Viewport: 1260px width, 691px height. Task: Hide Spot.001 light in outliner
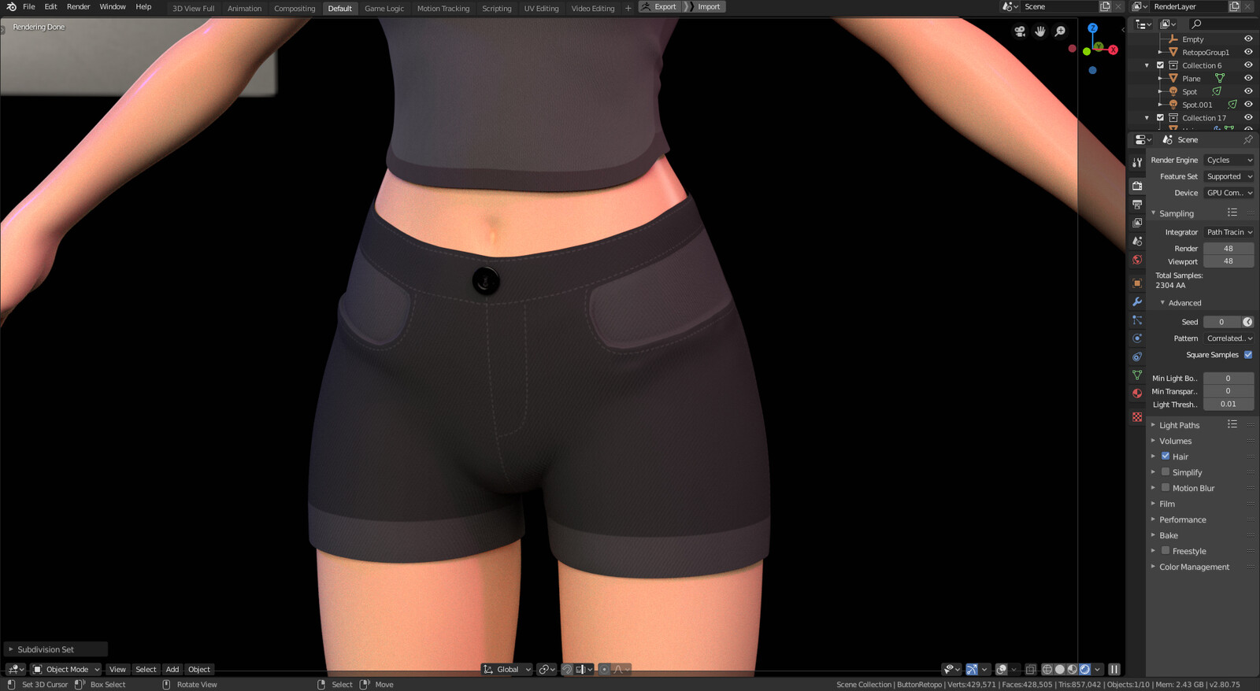[x=1248, y=104]
